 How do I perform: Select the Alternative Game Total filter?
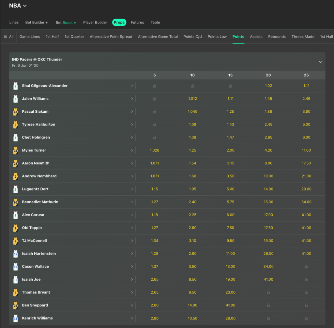[x=158, y=37]
